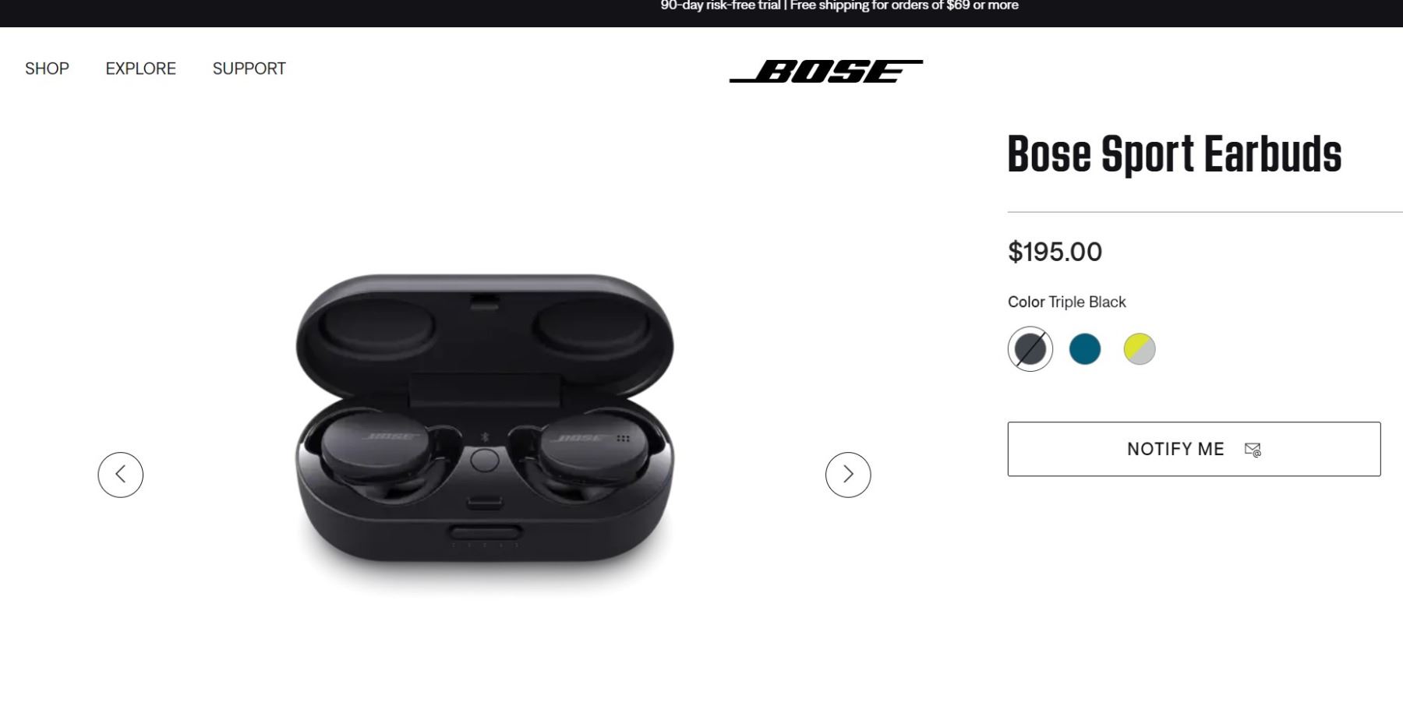Select the Triple Black color swatch
The height and width of the screenshot is (724, 1403).
[1030, 349]
